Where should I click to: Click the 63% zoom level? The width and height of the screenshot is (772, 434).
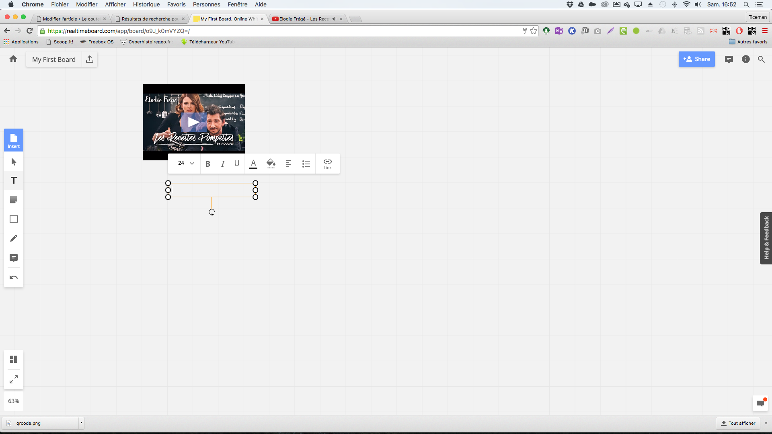tap(14, 401)
